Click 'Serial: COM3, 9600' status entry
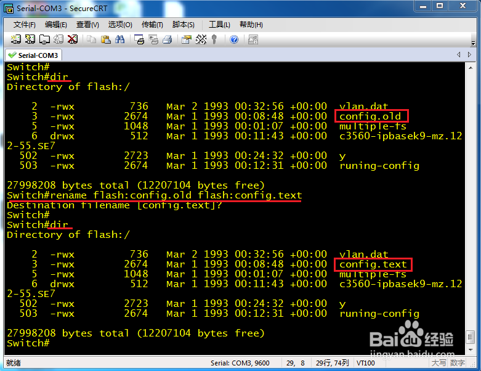Image resolution: width=481 pixels, height=371 pixels. [x=240, y=363]
